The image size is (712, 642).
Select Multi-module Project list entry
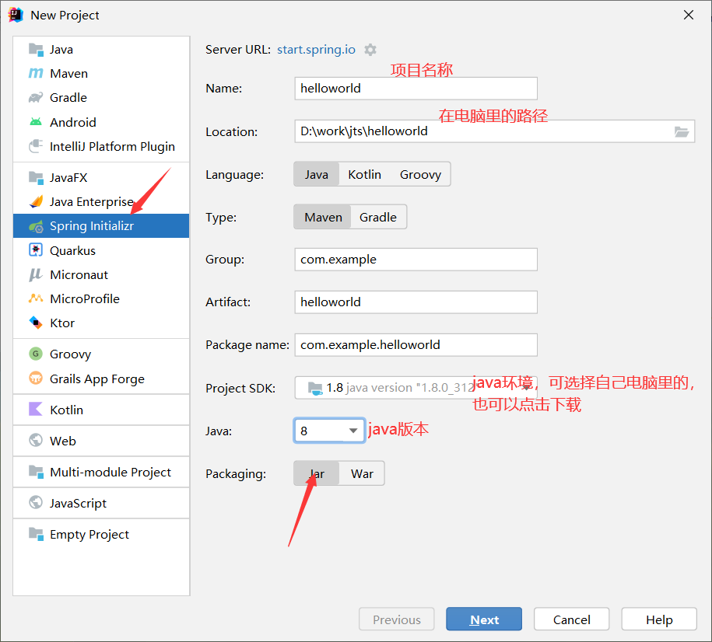point(101,472)
